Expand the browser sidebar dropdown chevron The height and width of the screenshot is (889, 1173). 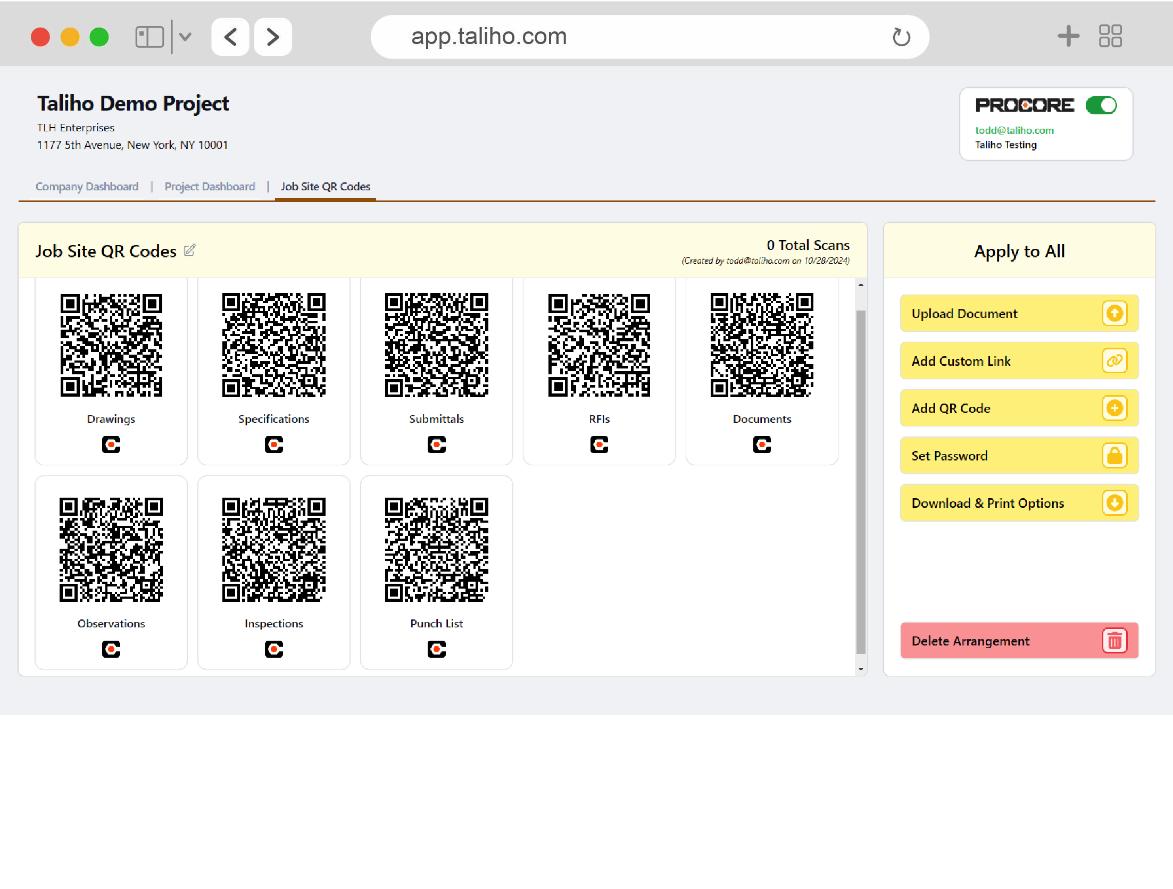(185, 37)
